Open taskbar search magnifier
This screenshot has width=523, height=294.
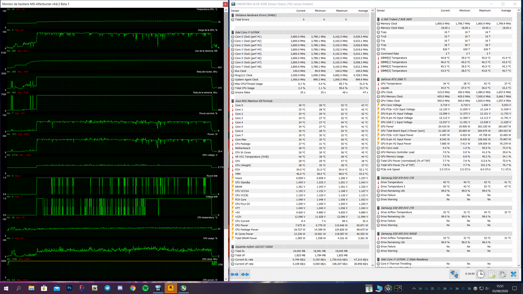point(19,288)
